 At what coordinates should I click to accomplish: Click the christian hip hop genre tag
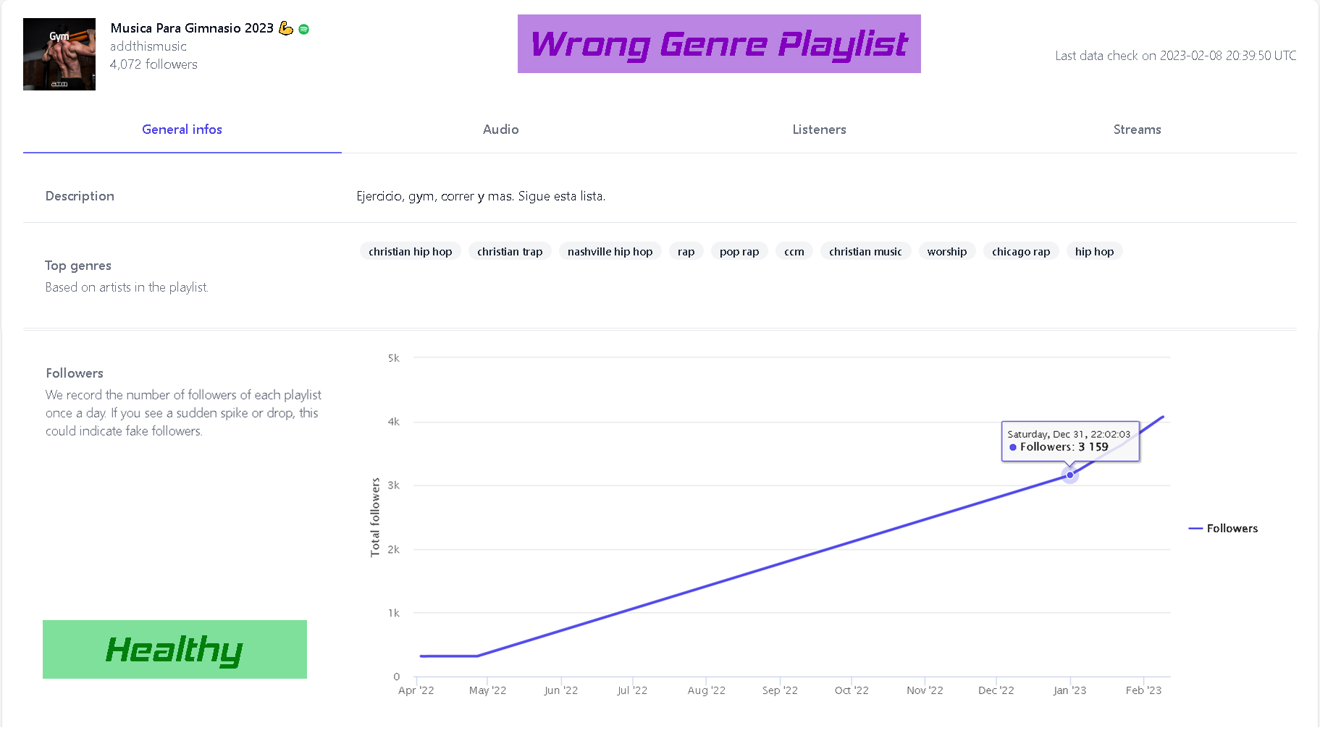[x=410, y=252]
